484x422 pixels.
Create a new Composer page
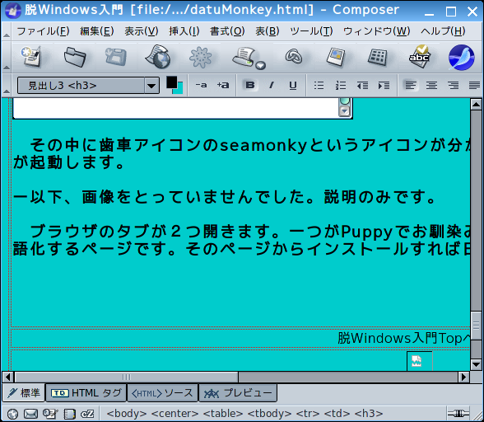[31, 57]
